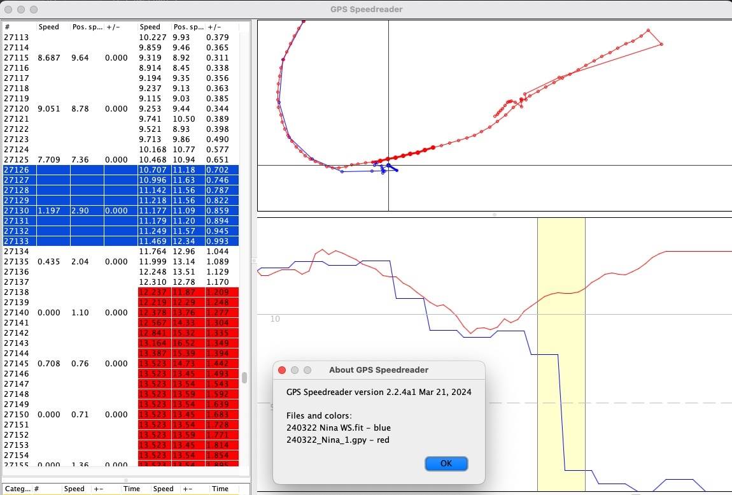
Task: Click divider handle between map and speed graph
Action: [x=495, y=215]
